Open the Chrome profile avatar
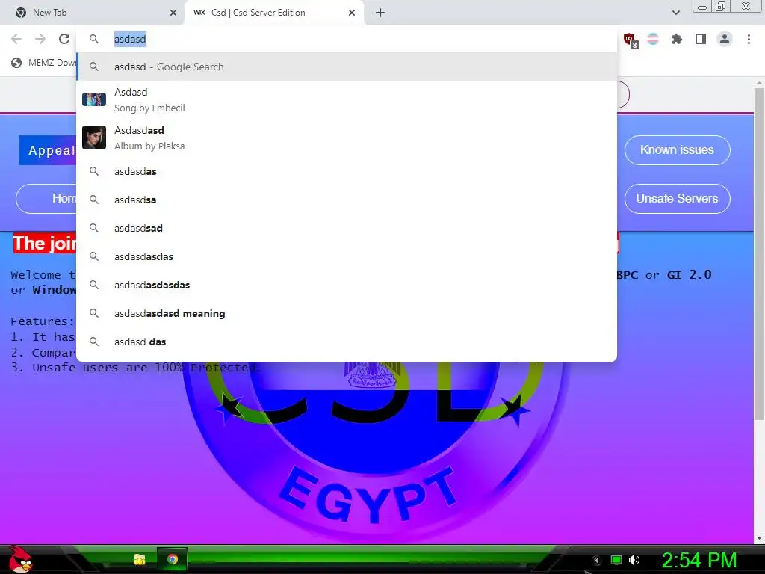 [x=725, y=39]
